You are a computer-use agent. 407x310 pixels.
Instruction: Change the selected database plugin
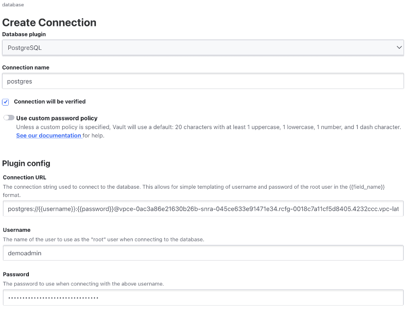point(203,47)
